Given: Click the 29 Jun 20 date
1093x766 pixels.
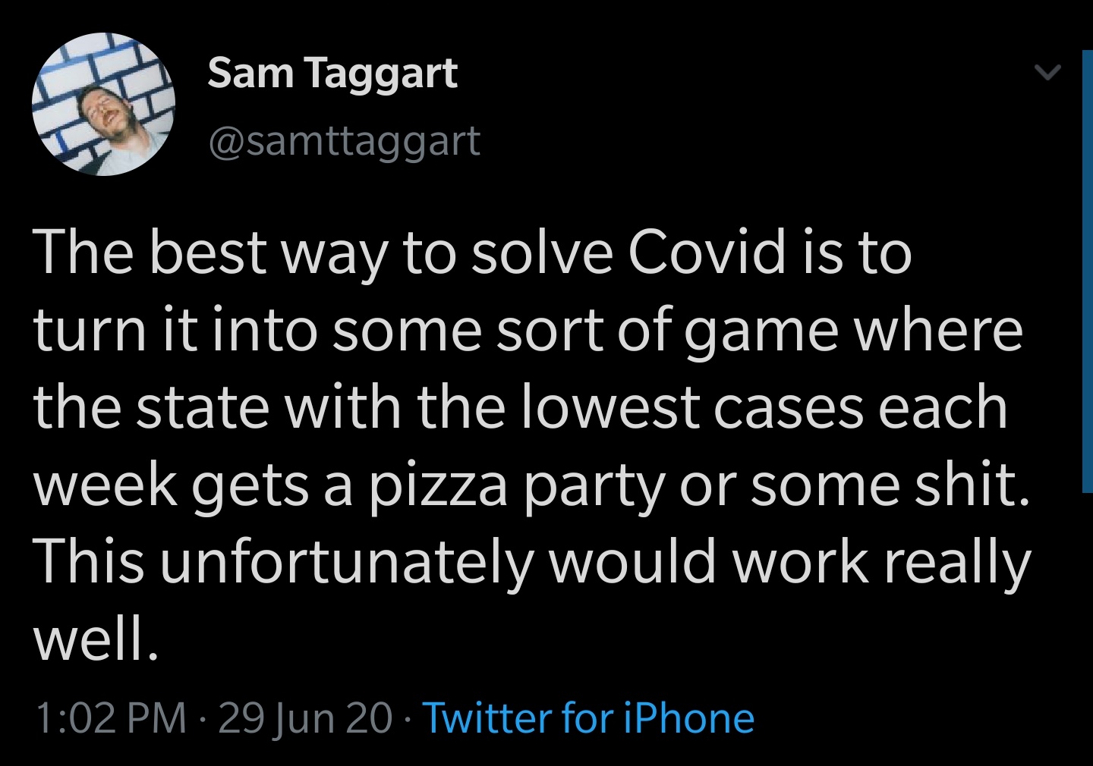Looking at the screenshot, I should pos(305,717).
